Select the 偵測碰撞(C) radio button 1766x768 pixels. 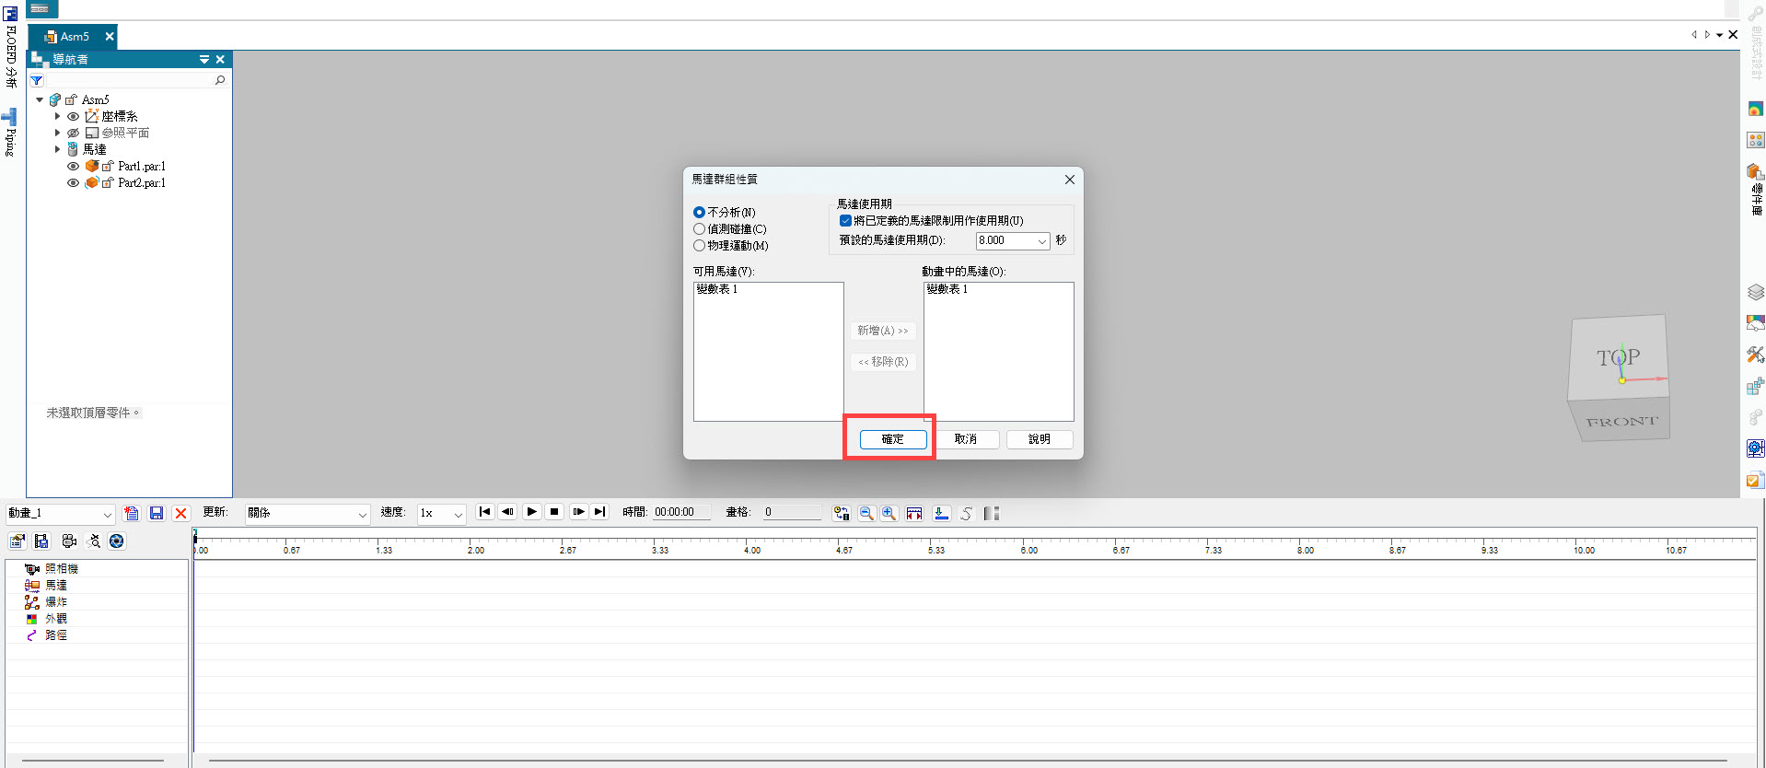(x=700, y=229)
